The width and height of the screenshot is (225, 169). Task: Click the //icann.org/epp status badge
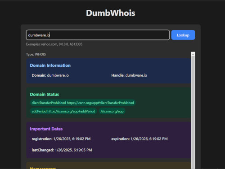[112, 111]
